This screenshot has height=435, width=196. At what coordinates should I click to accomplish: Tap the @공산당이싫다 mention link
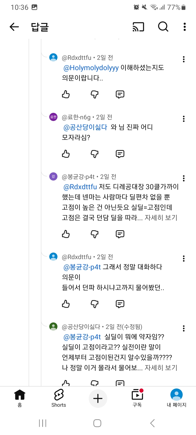click(x=85, y=127)
